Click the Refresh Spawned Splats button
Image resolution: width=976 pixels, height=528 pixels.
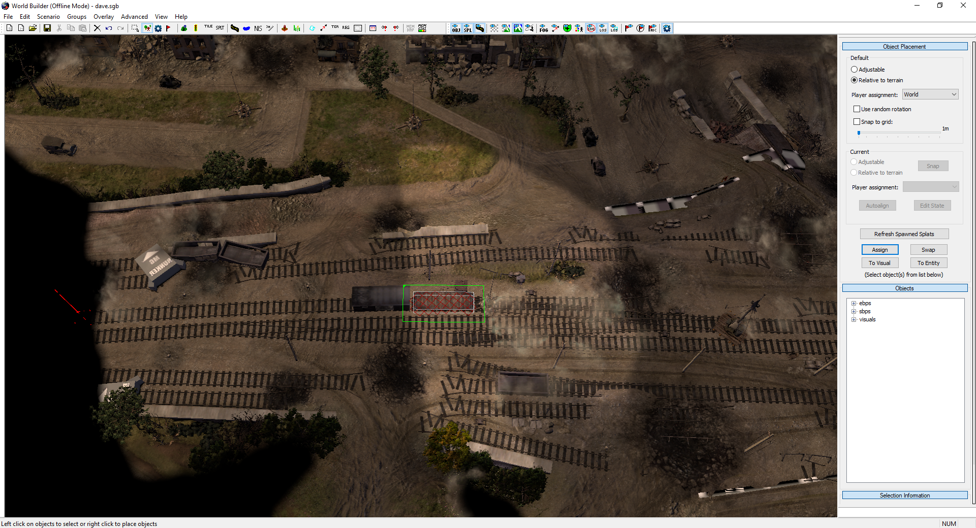904,234
